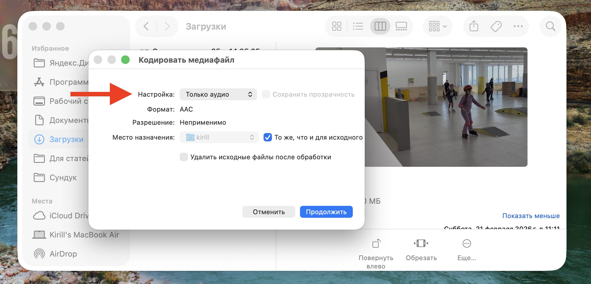Open the 'Настройка' dropdown showing 'Только аудио'
The height and width of the screenshot is (284, 591).
[x=218, y=94]
